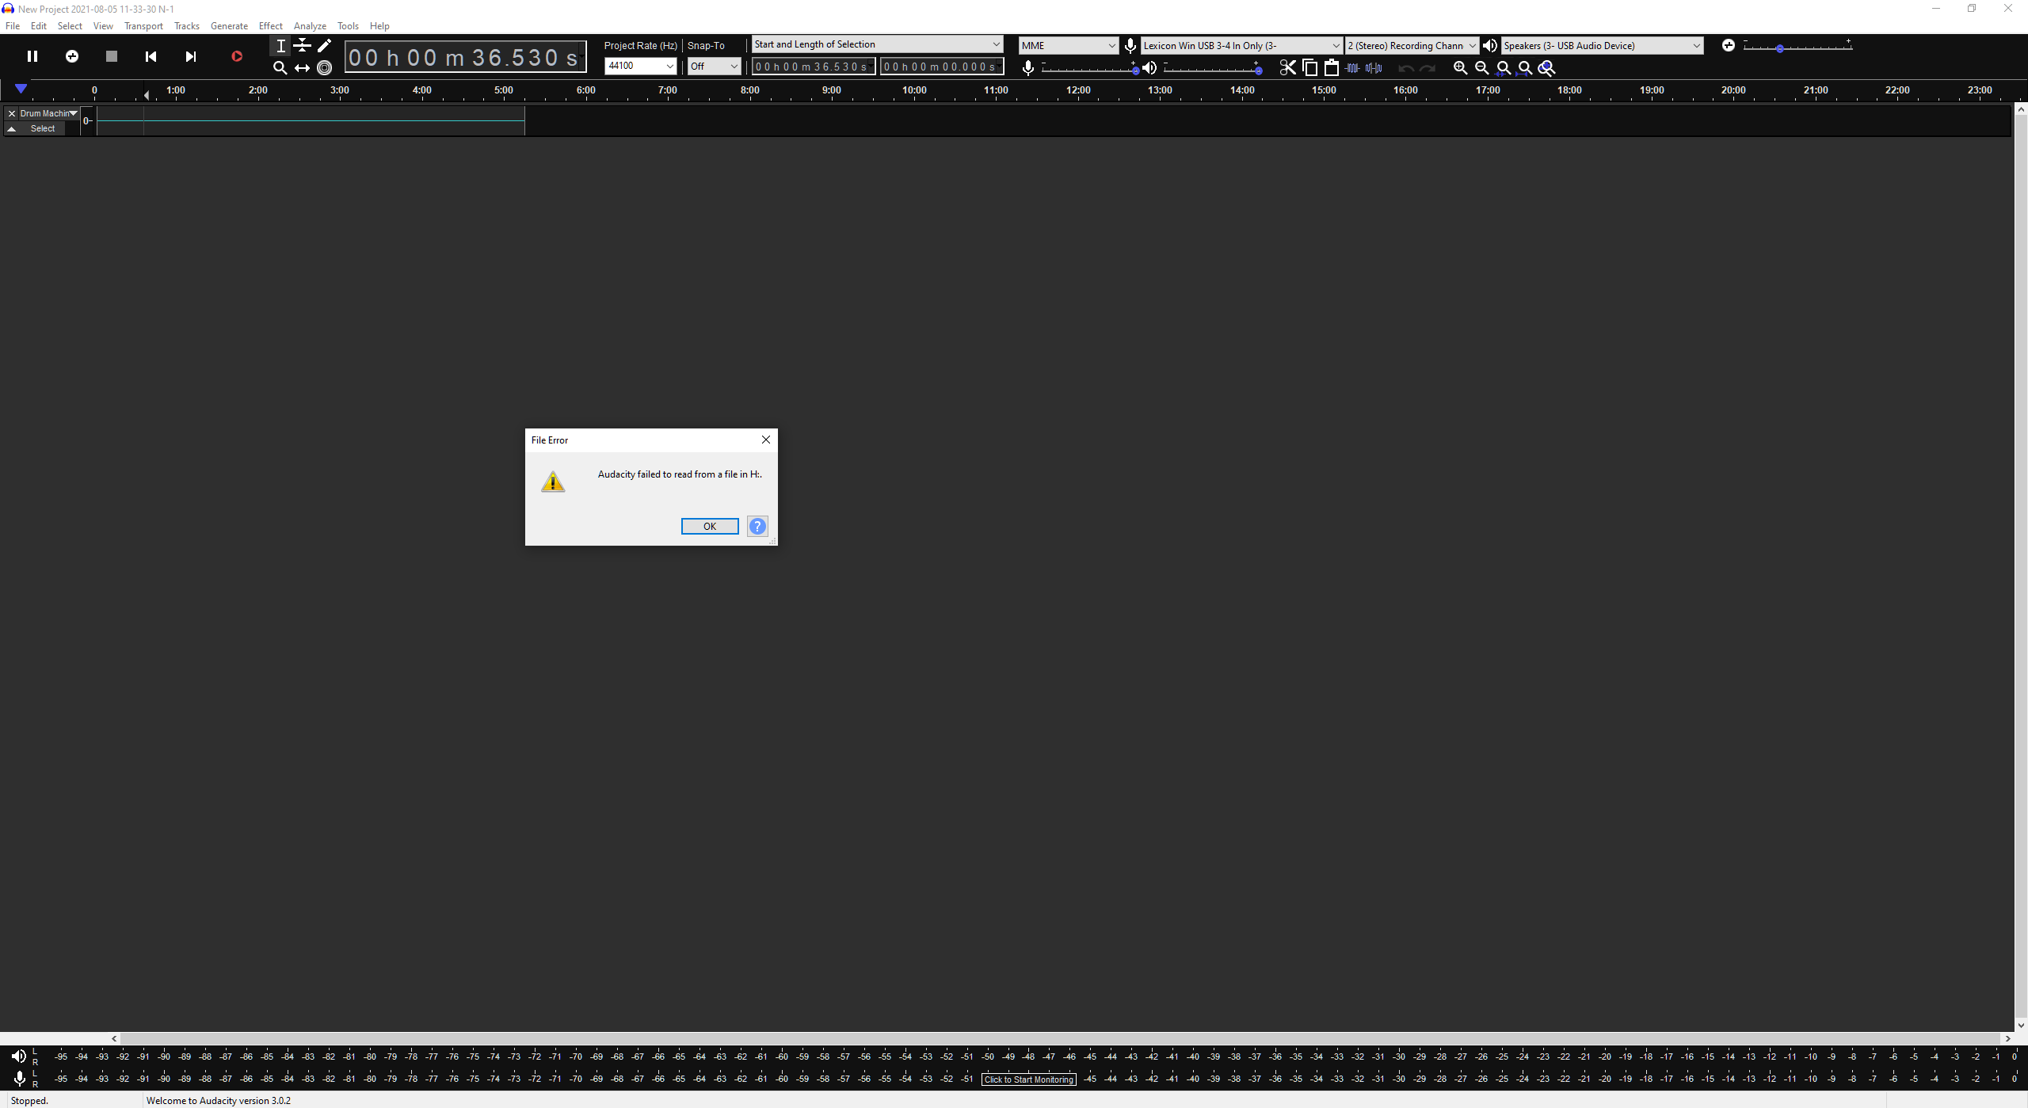Open the Generate menu
Viewport: 2028px width, 1108px height.
pos(229,26)
